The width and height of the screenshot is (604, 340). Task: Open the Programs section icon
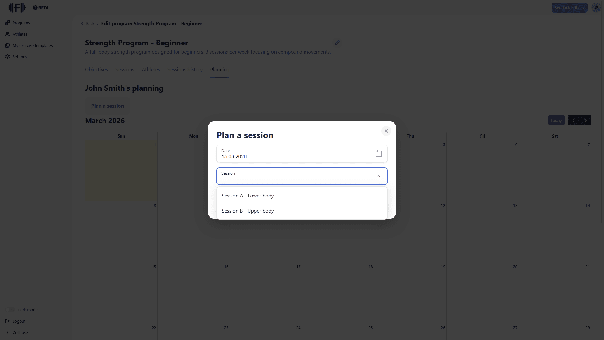point(7,23)
